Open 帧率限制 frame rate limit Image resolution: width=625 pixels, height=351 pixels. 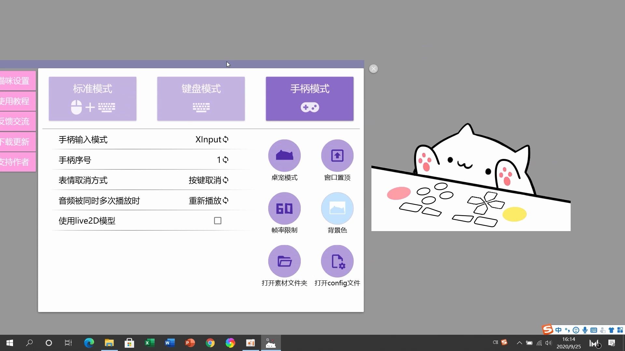[284, 208]
